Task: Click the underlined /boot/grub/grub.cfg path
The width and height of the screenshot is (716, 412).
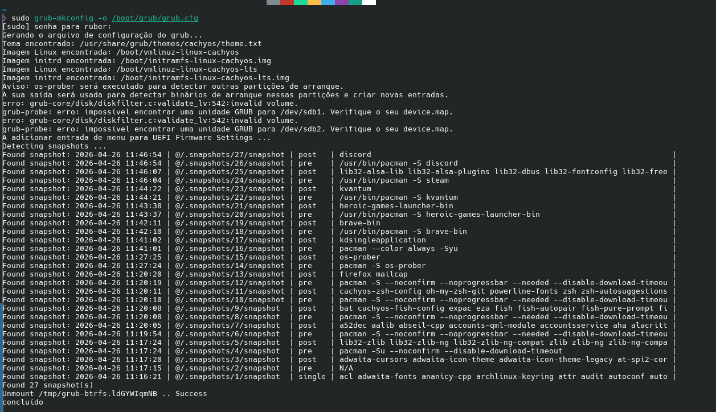Action: (x=155, y=18)
